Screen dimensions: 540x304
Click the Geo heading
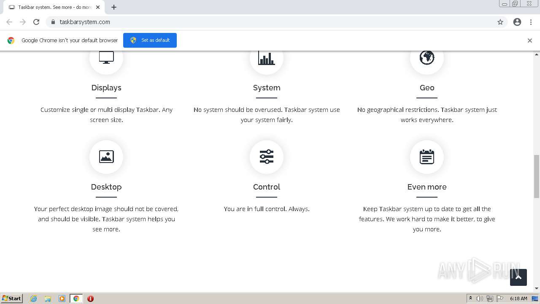click(427, 88)
